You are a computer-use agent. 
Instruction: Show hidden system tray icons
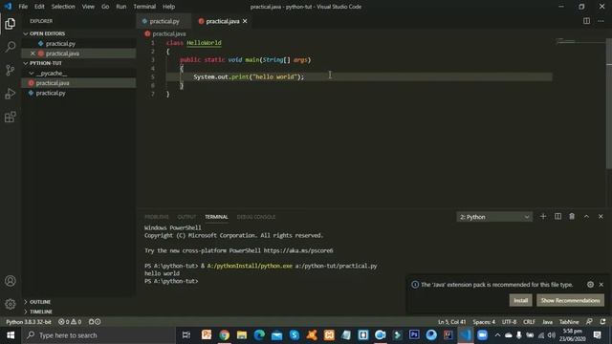497,335
